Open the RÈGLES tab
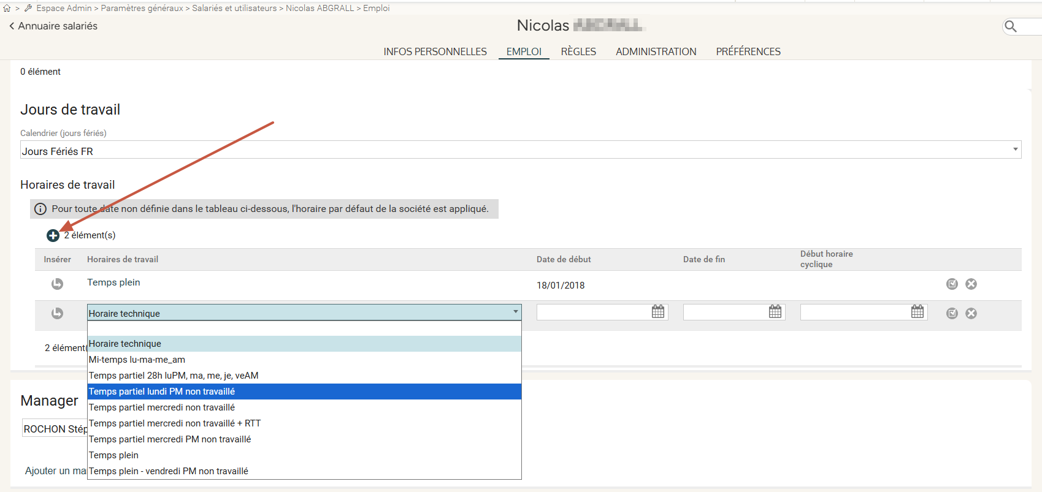1042x492 pixels. click(578, 51)
